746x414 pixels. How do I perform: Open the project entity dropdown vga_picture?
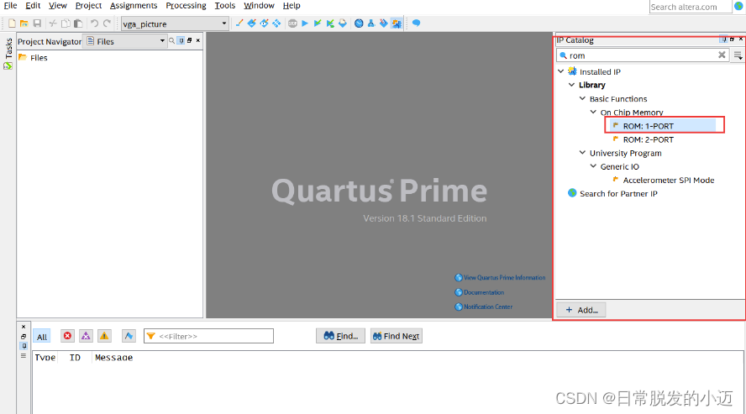(175, 24)
